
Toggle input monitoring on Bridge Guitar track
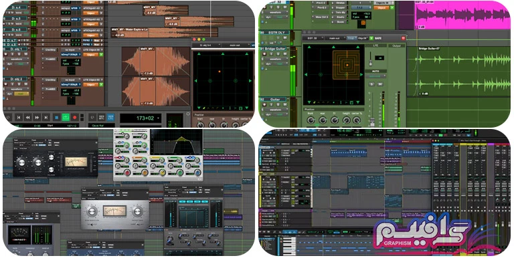tap(272, 54)
